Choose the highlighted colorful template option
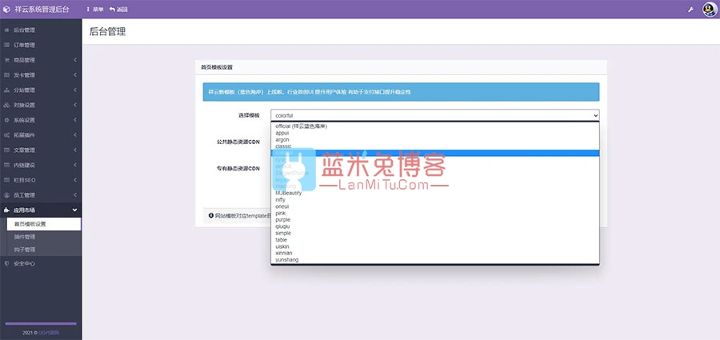Screen dimensions: 720x340 click(435, 153)
